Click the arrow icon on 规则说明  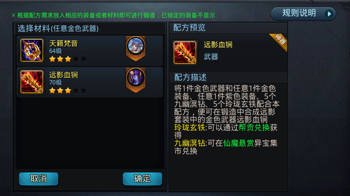(329, 14)
